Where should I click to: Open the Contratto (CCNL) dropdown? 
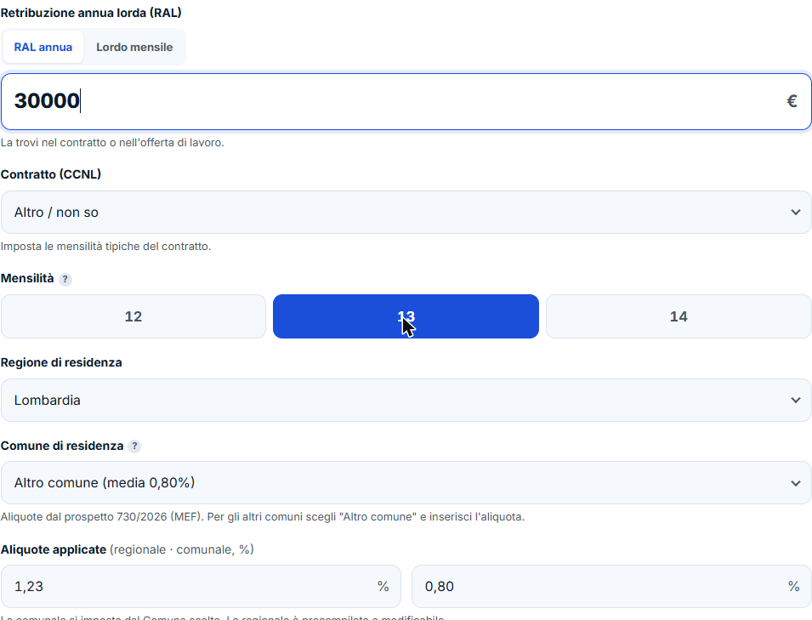[406, 213]
